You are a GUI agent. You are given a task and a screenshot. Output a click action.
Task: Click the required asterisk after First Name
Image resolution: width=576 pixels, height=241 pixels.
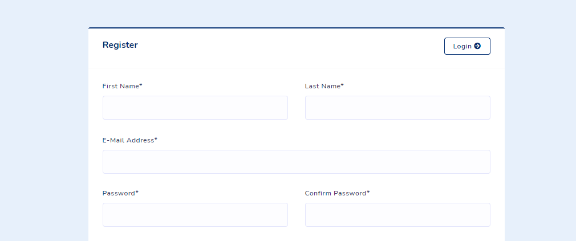[x=141, y=85]
